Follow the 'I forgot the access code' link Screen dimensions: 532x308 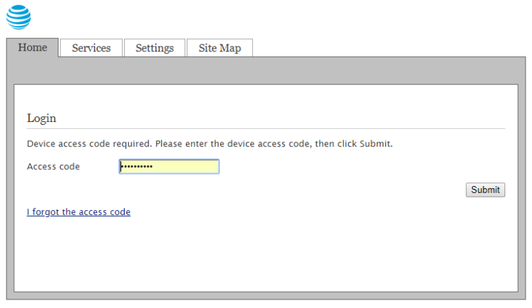coord(79,212)
